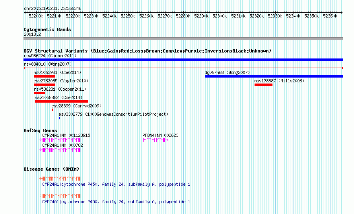
Task: Open the esv3302779 1000GenomesConsortiumPilotProject label
Action: click(113, 114)
